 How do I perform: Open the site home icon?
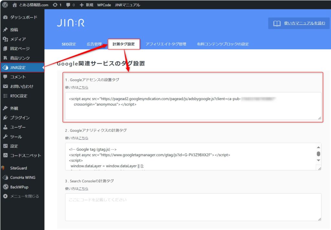(15, 5)
